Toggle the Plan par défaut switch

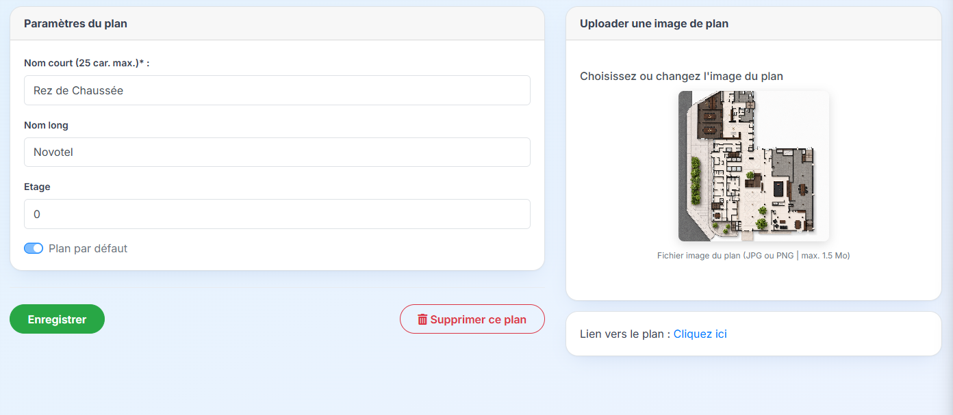pyautogui.click(x=34, y=248)
